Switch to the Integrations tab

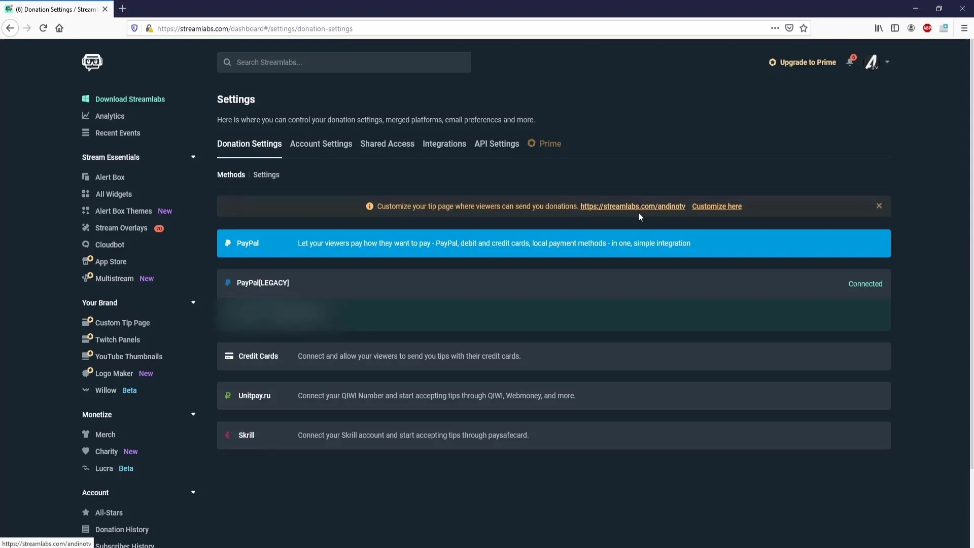click(444, 144)
